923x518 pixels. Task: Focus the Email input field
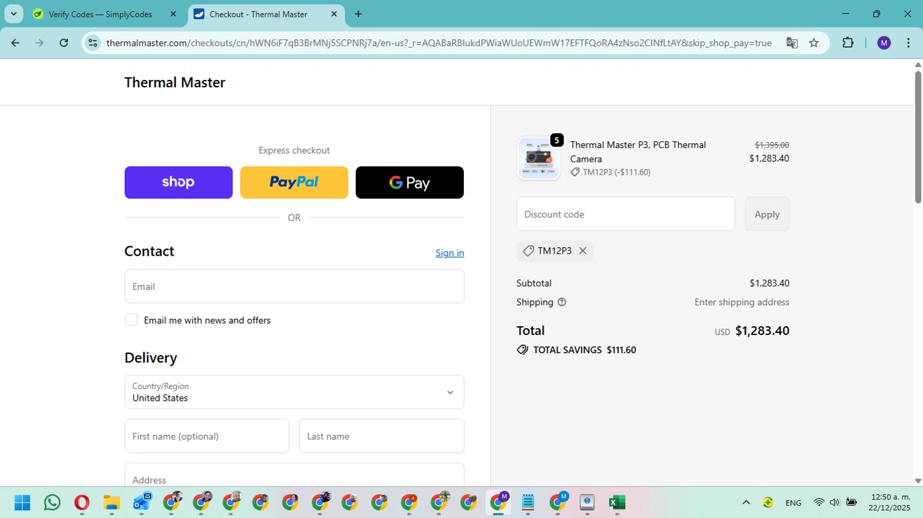click(x=294, y=286)
